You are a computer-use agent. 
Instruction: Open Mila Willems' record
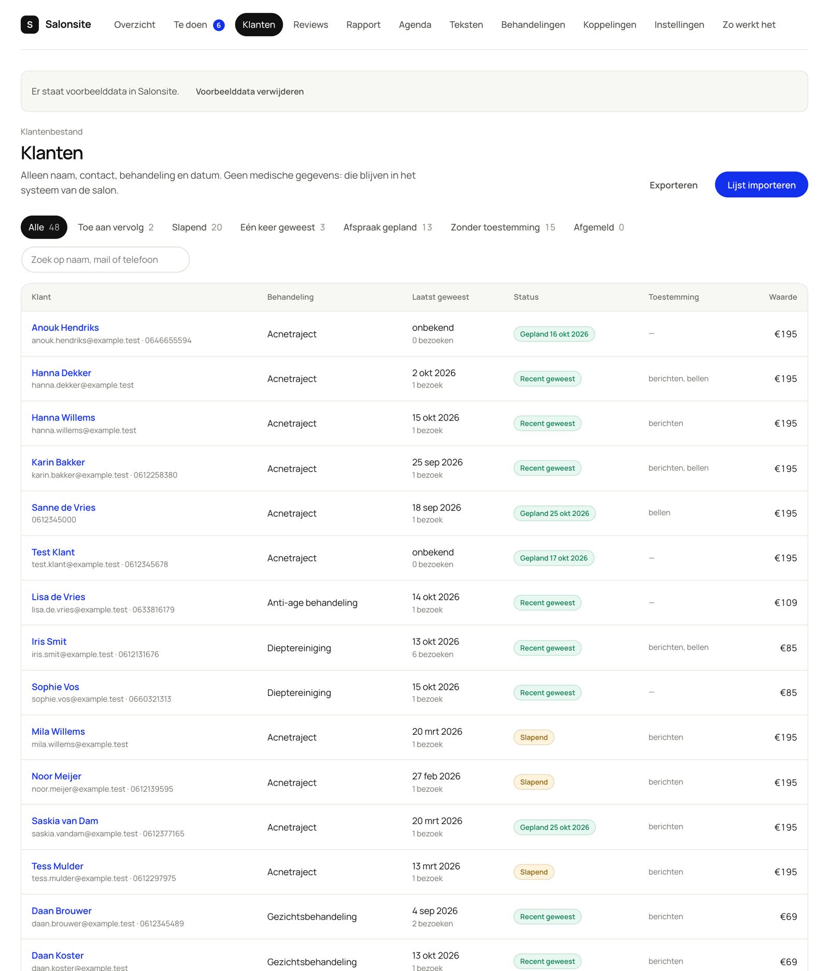pos(58,732)
